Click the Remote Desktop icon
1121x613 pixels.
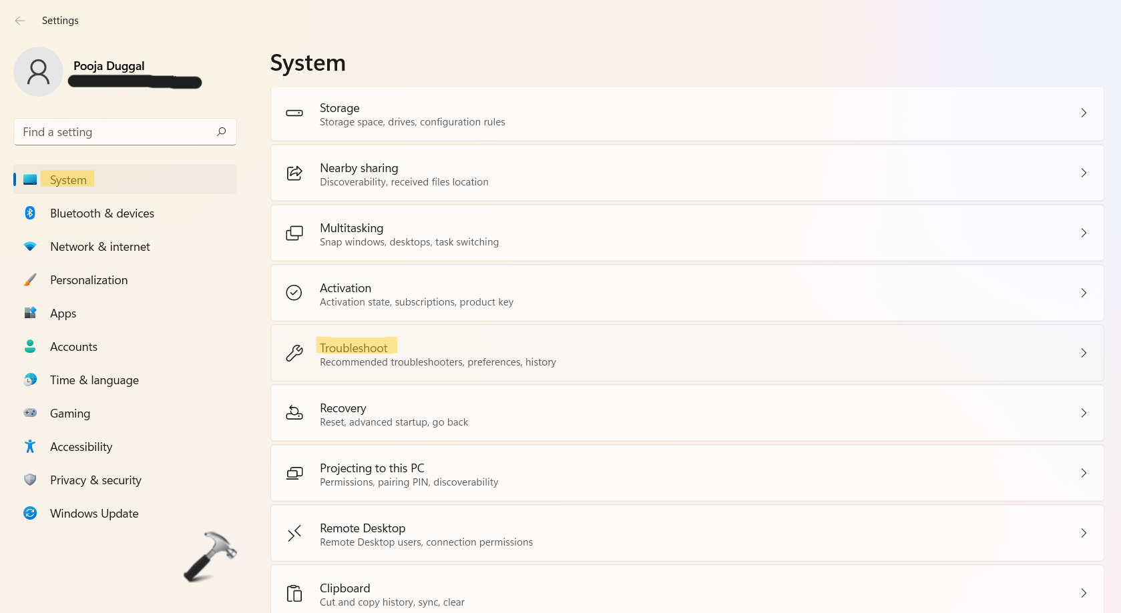coord(294,533)
